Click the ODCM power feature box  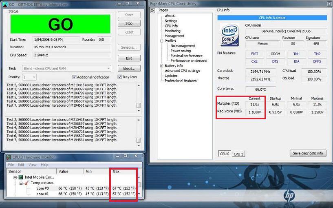click(x=275, y=54)
